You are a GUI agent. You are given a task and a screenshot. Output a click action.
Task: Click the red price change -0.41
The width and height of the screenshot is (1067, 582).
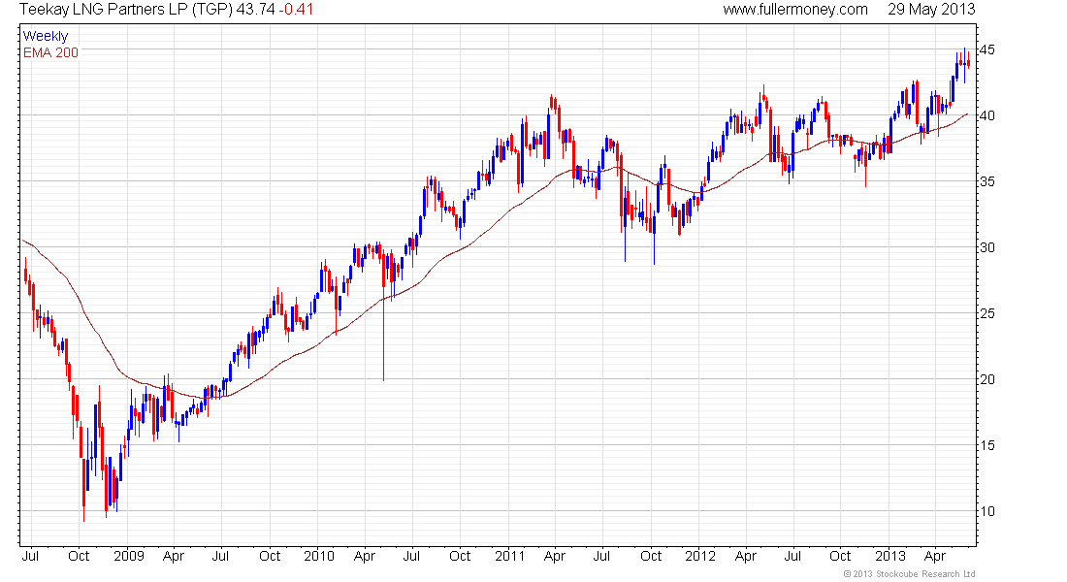pyautogui.click(x=296, y=10)
